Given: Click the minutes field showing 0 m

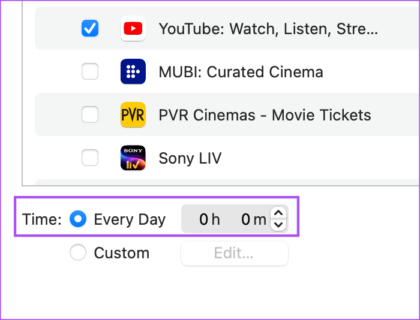Looking at the screenshot, I should 254,219.
